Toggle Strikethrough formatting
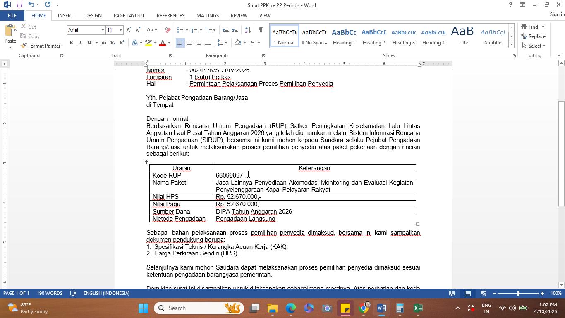565x318 pixels. pos(104,43)
